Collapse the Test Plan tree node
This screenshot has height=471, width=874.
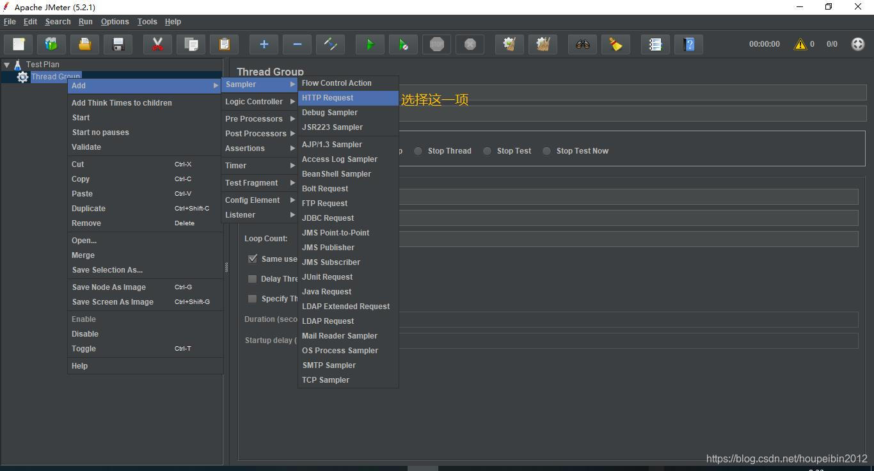(x=6, y=65)
